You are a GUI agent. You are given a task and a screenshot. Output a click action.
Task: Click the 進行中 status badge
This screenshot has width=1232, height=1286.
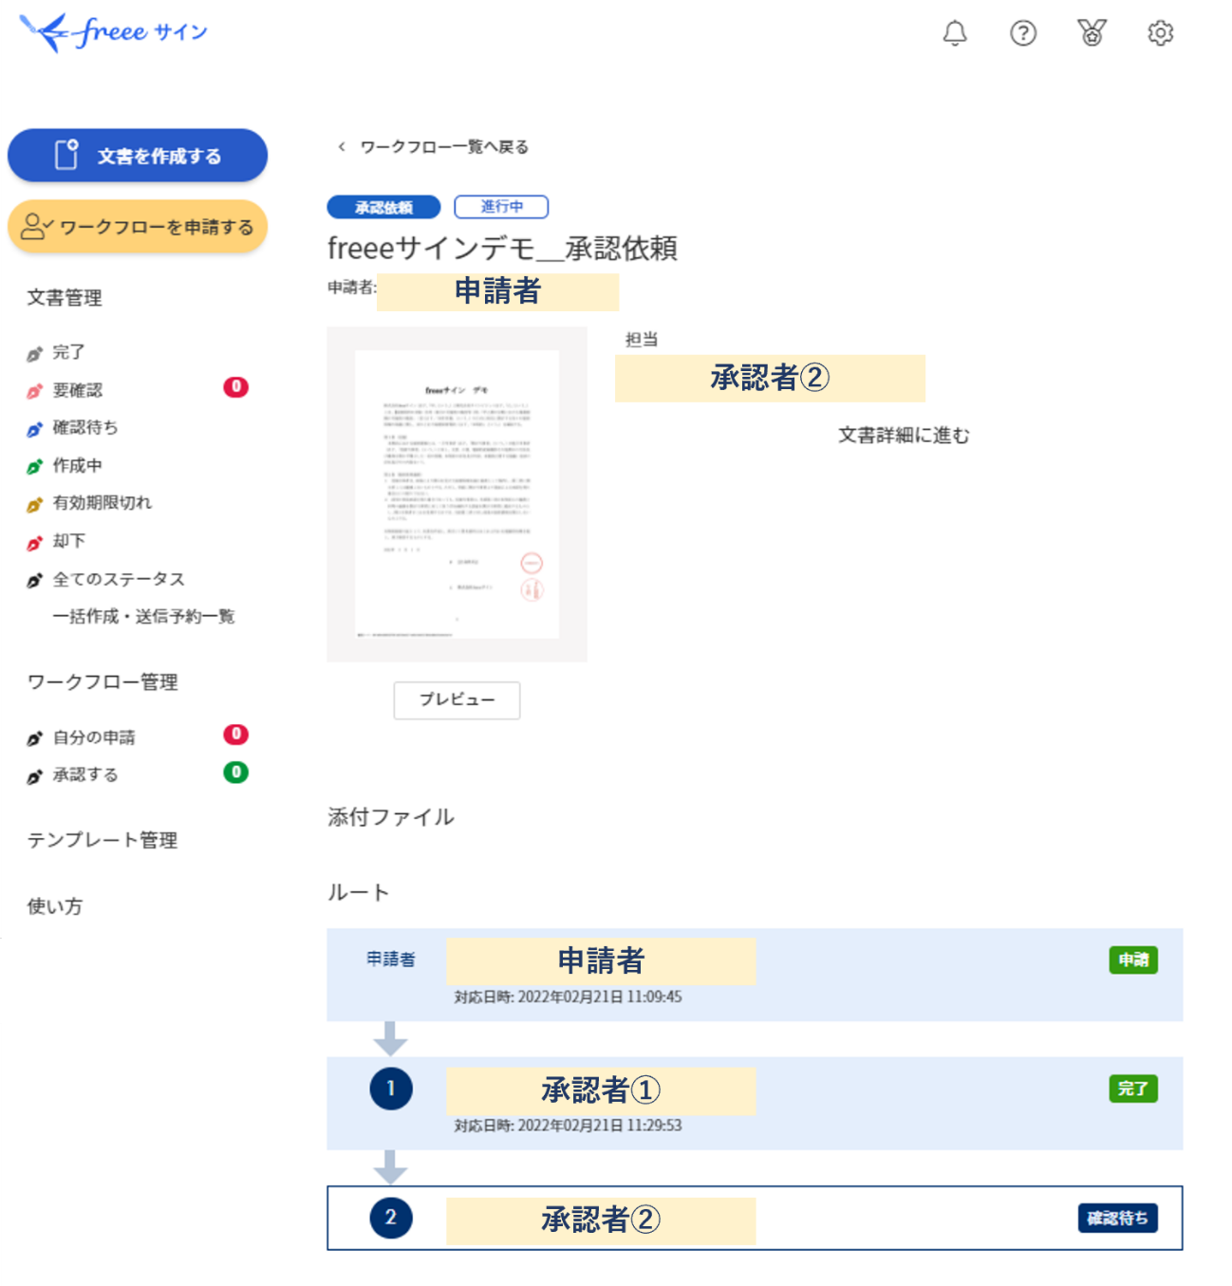click(x=501, y=207)
